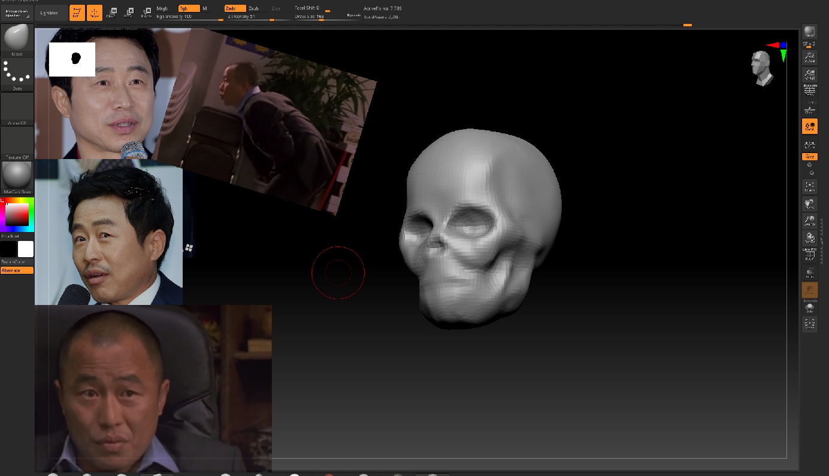Toggle Edit mode button
Viewport: 829px width, 476px height.
[77, 13]
